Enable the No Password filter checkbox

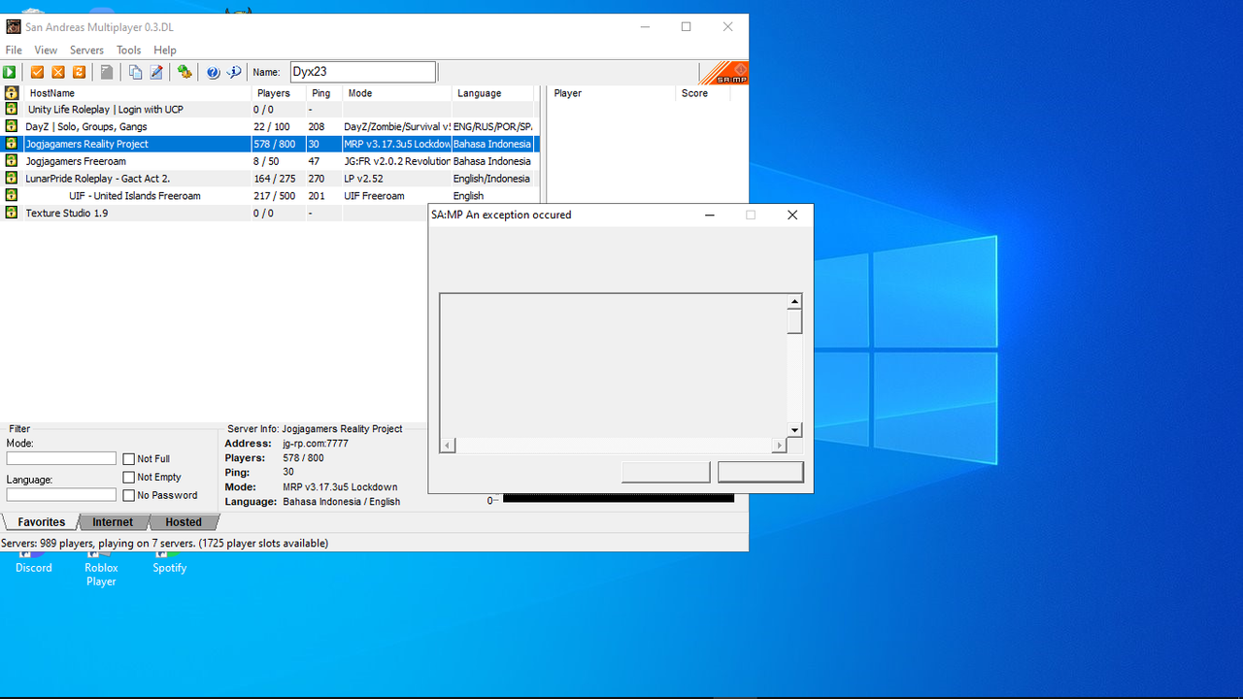(x=128, y=495)
